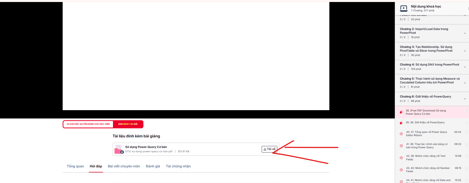Click the document icon beside lesson 39
The image size is (469, 183).
click(401, 123)
